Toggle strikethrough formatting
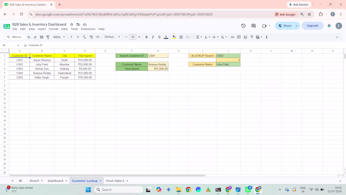This screenshot has width=346, height=195. (x=159, y=37)
